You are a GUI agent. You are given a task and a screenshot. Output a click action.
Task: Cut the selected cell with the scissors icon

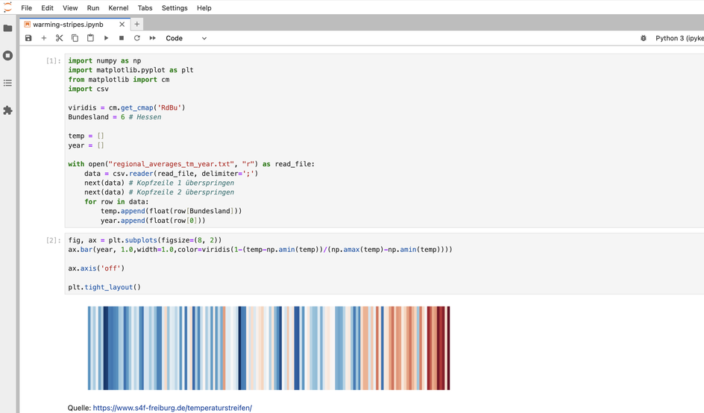[59, 38]
